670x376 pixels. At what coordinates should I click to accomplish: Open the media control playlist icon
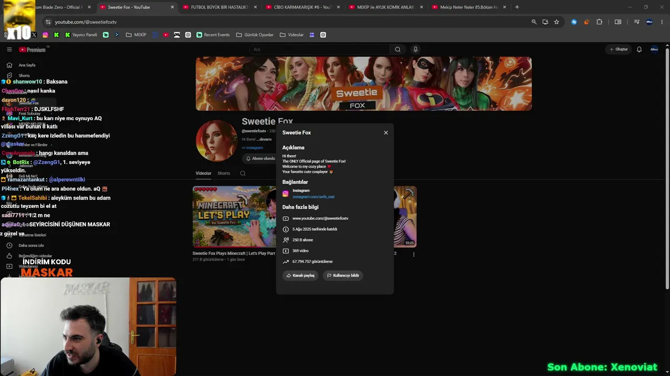[636, 22]
